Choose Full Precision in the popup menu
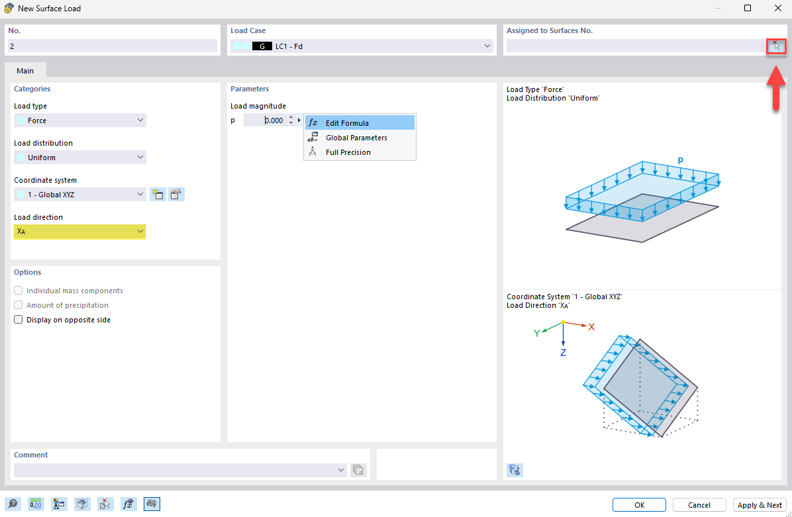The image size is (792, 517). (x=348, y=152)
